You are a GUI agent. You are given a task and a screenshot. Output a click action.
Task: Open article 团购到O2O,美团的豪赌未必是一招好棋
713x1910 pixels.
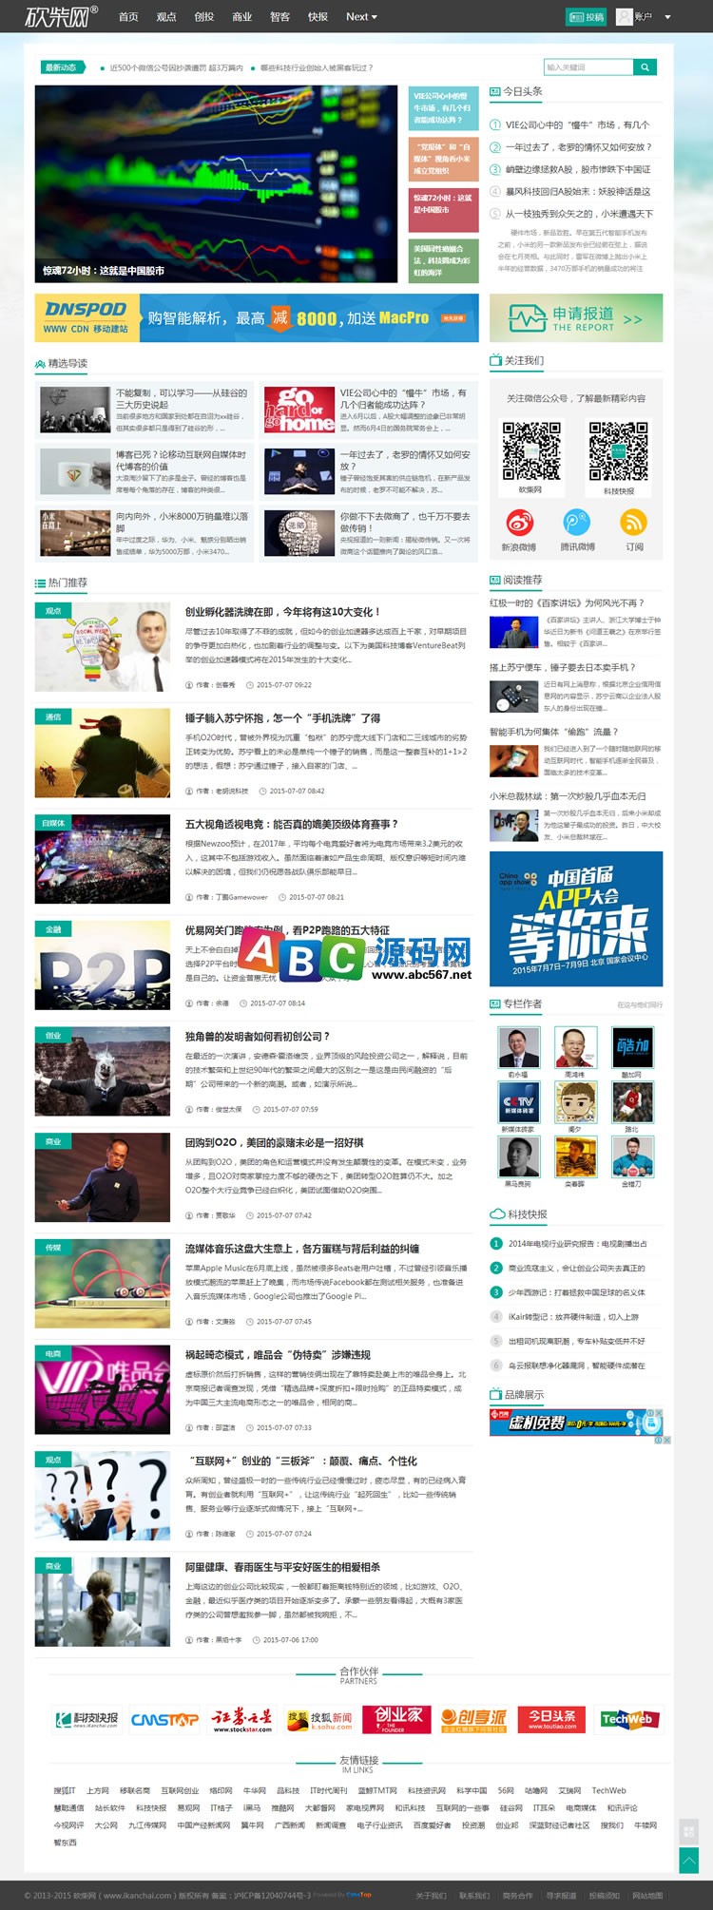point(274,1143)
